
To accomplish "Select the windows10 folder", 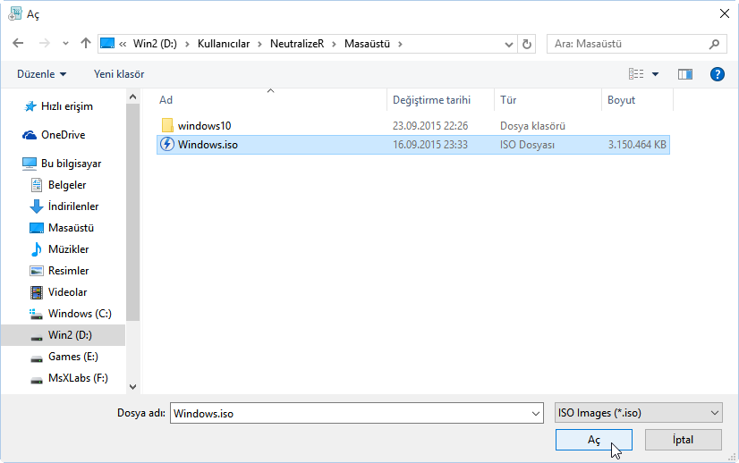I will click(412, 126).
